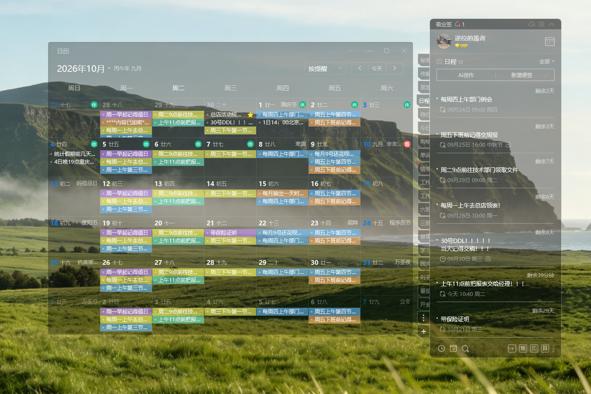Viewport: 591px width, 394px height.
Task: Open event 每月抽出一天时 on the 15th
Action: tap(282, 193)
